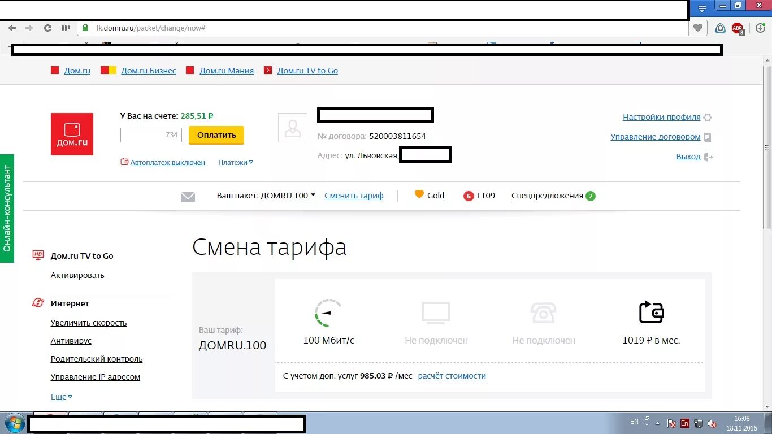Click the green badge showing 2
Viewport: 772px width, 434px height.
(591, 196)
